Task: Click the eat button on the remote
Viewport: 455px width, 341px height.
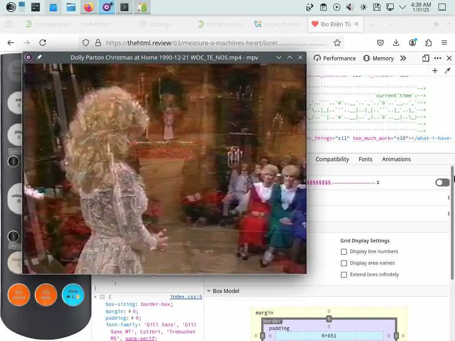Action: click(16, 103)
